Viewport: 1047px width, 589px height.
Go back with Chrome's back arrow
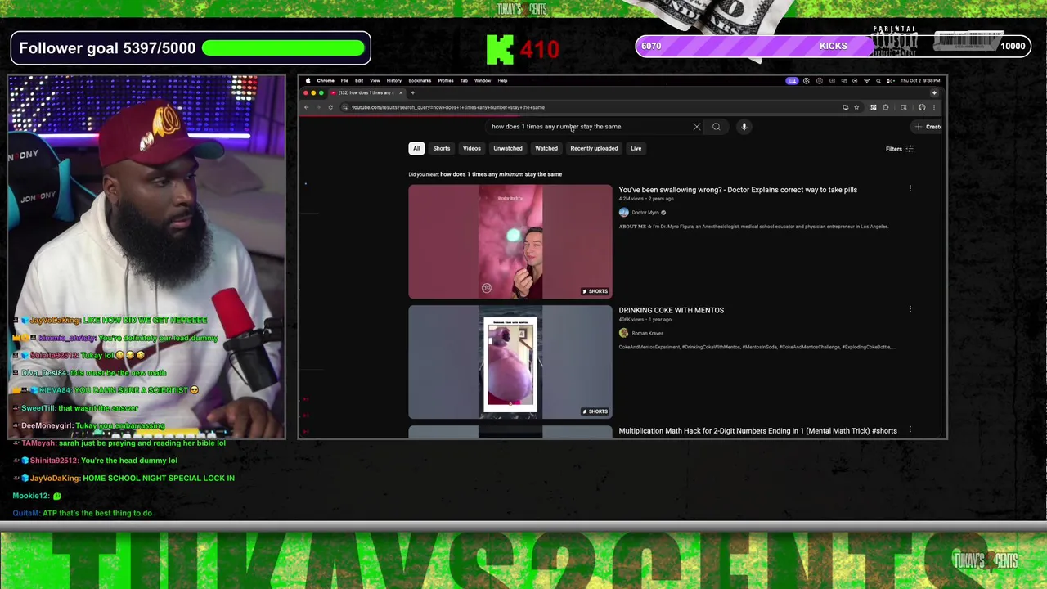point(307,107)
